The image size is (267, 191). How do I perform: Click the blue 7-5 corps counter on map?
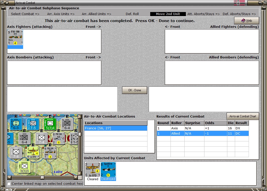click(x=33, y=124)
